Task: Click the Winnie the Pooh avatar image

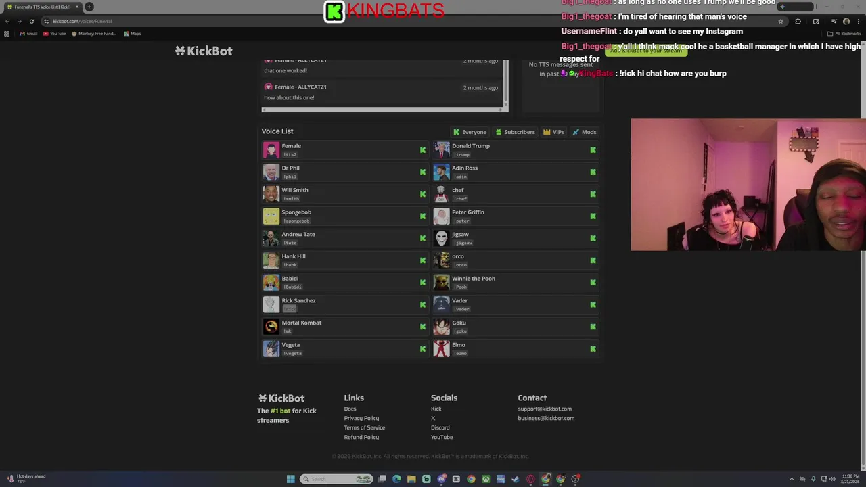Action: pyautogui.click(x=441, y=282)
